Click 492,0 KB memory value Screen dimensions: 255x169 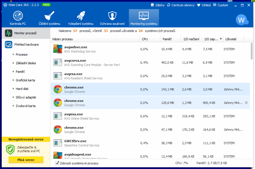167,63
